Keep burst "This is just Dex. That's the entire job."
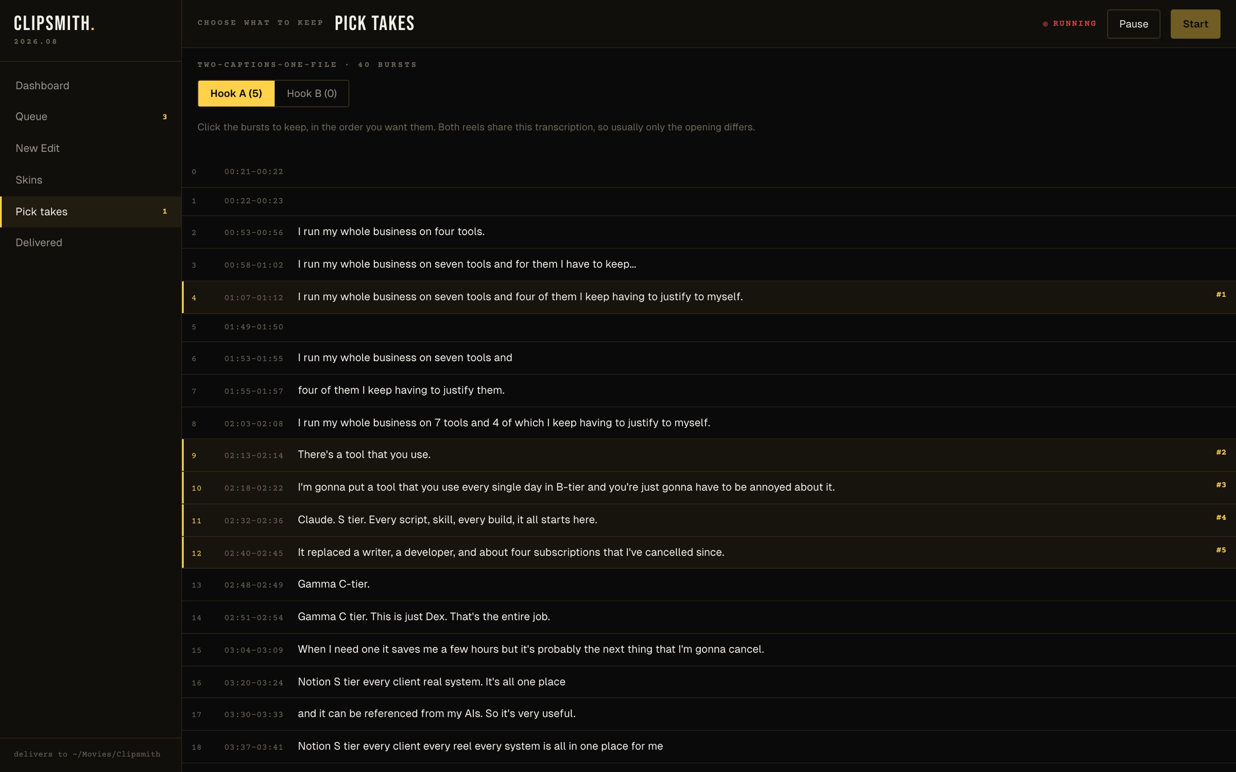The width and height of the screenshot is (1236, 772). [709, 617]
